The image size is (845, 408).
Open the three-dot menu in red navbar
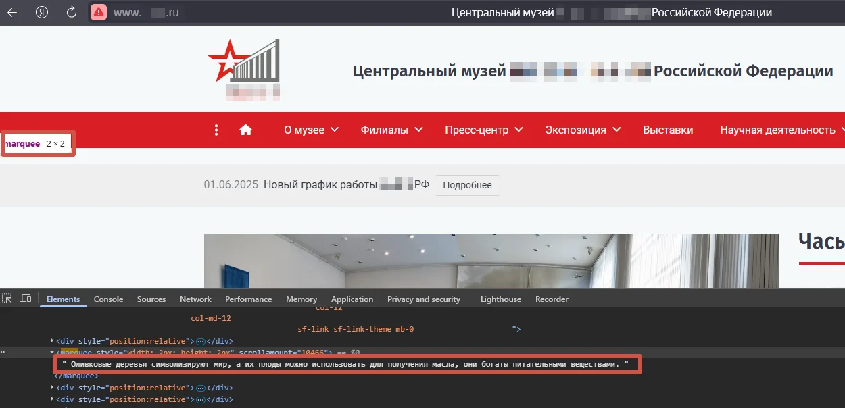click(216, 130)
